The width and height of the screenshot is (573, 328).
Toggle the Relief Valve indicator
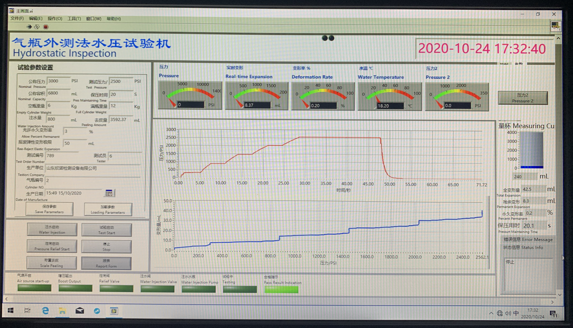116,288
